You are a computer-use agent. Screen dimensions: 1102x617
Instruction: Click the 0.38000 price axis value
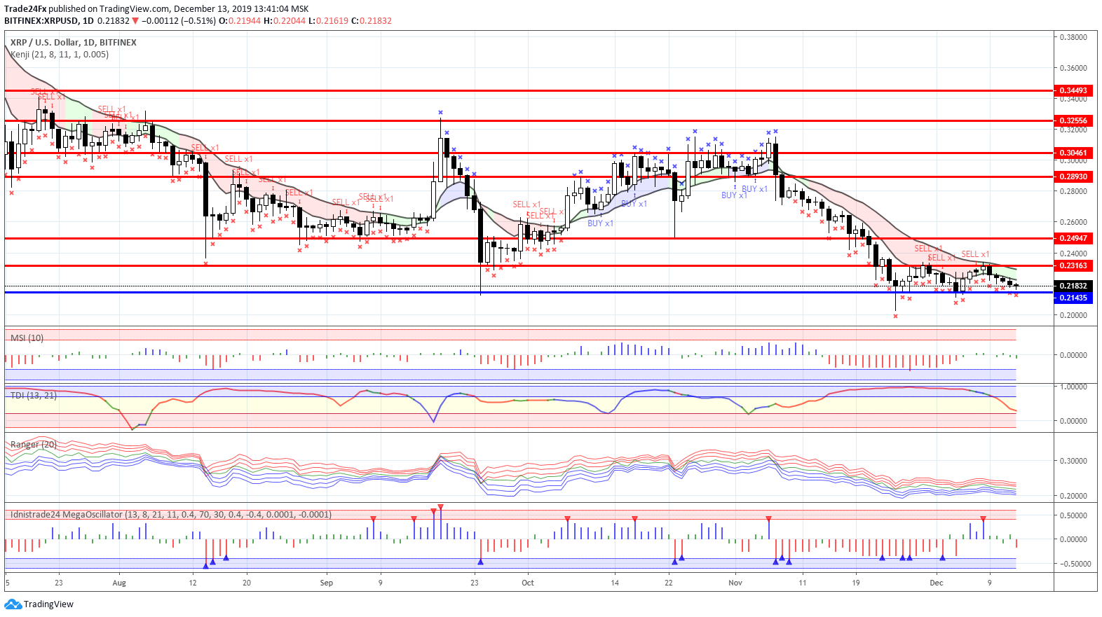click(x=1073, y=37)
